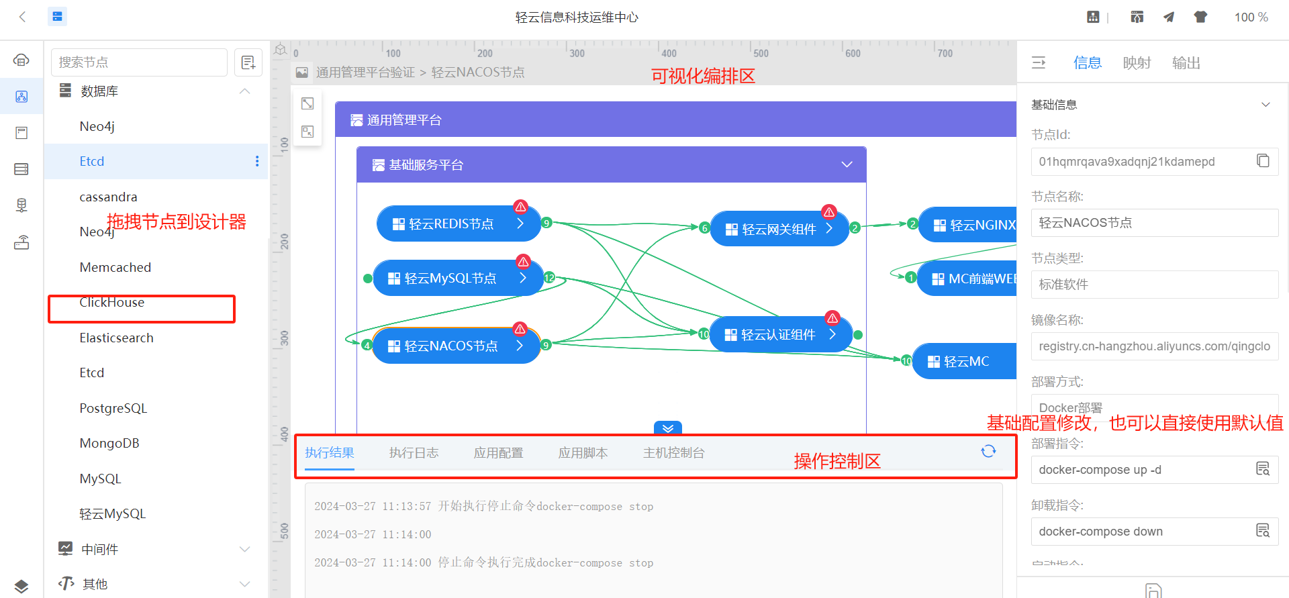Image resolution: width=1289 pixels, height=598 pixels.
Task: Click the 镜像名称 input field
Action: [x=1155, y=346]
